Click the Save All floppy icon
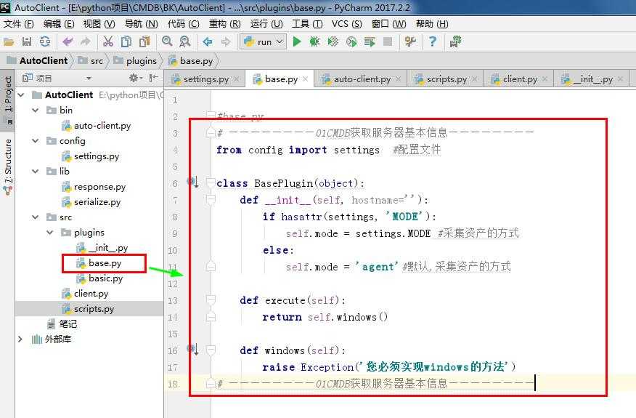Viewport: 636px width, 418px height. (x=27, y=41)
